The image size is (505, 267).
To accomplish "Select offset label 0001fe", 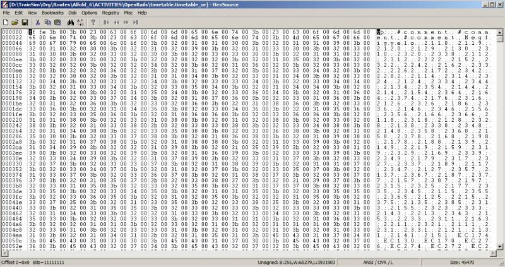I will (12, 114).
